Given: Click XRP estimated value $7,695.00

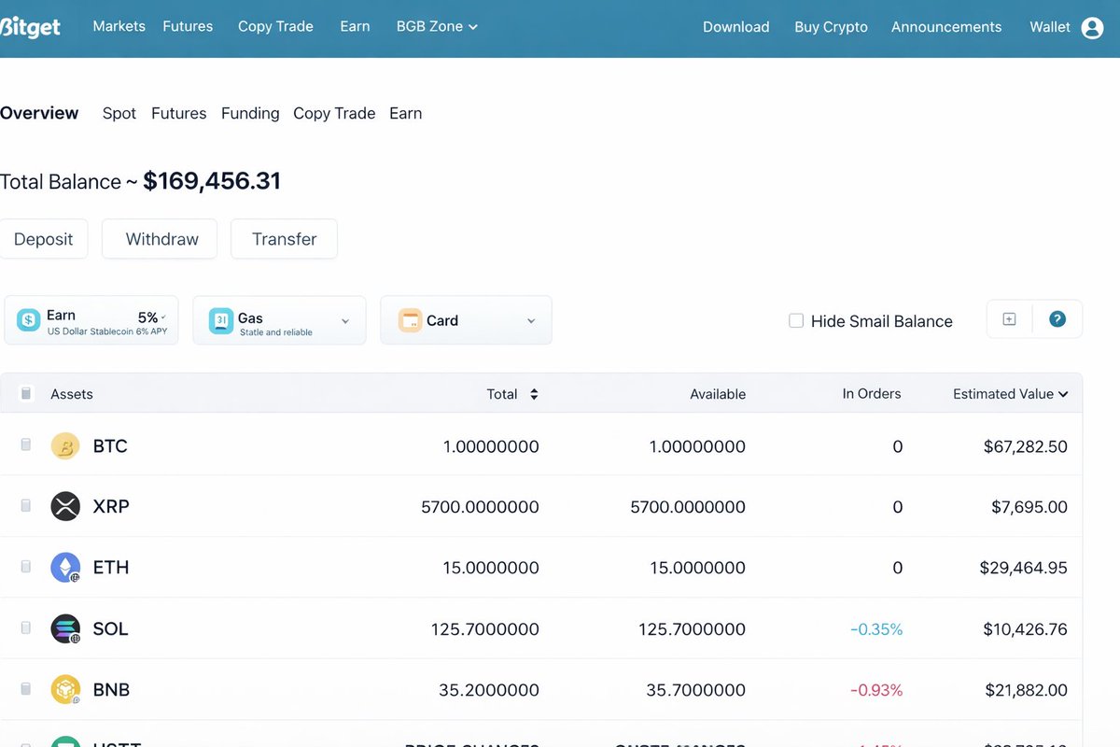Looking at the screenshot, I should 1029,507.
